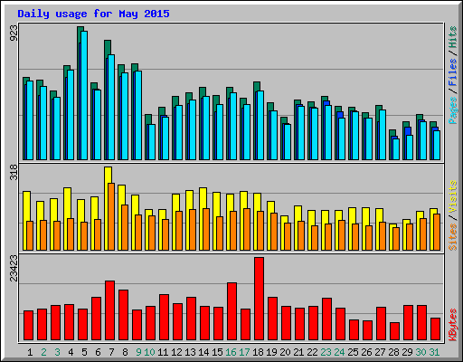Viewport: 463px width, 362px height.
Task: Click day 30 on the x-axis
Action: coord(420,352)
